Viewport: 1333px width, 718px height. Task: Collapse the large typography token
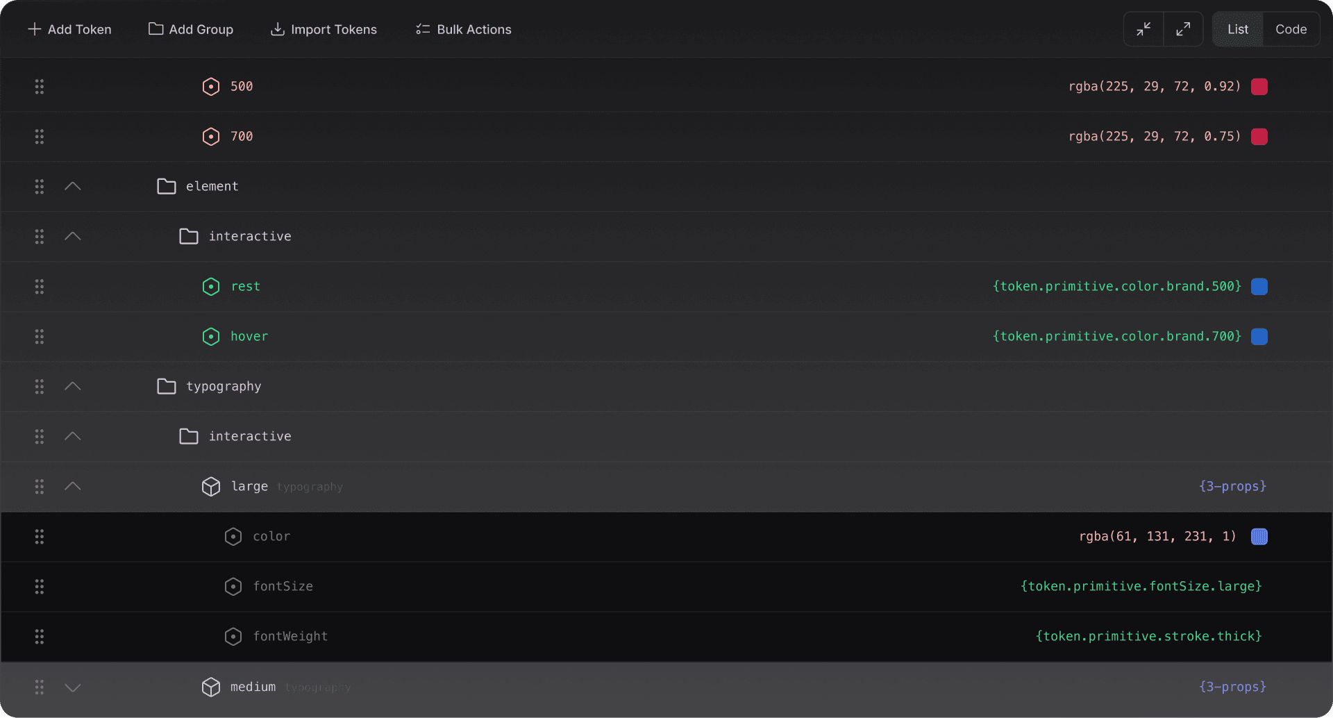pyautogui.click(x=73, y=486)
